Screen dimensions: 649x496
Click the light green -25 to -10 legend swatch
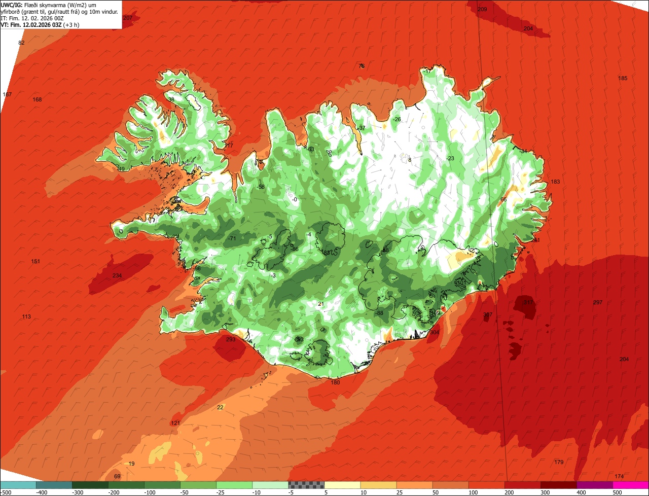[234, 485]
